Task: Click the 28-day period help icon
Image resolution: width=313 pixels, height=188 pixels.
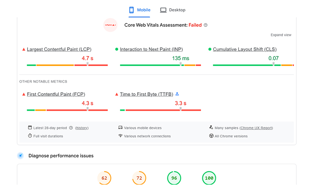Action: (71, 128)
